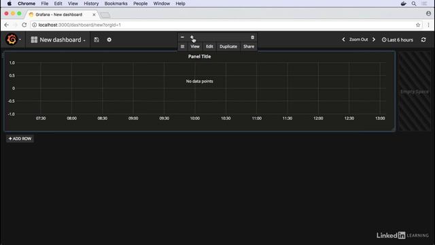
Task: Open dashboard settings gear icon
Action: [109, 39]
